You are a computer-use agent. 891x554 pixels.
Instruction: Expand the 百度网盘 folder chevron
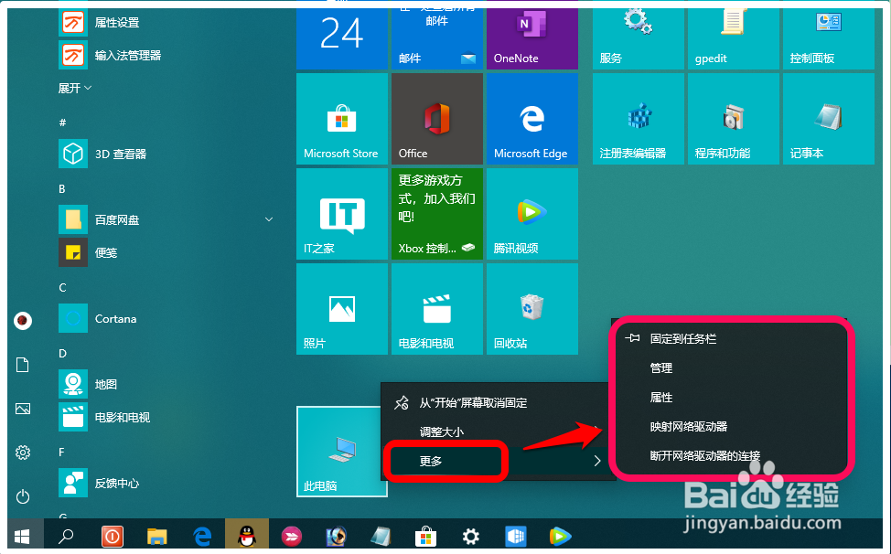pos(269,219)
